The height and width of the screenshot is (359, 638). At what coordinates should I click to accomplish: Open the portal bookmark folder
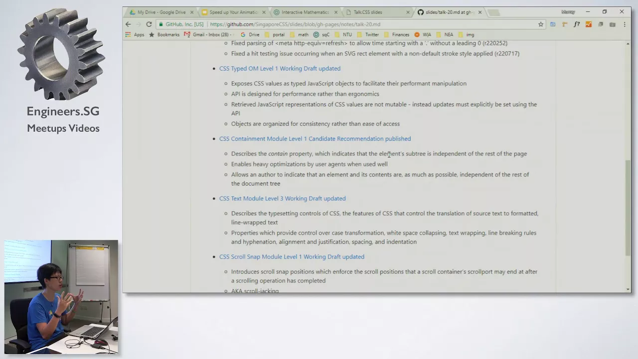click(275, 34)
